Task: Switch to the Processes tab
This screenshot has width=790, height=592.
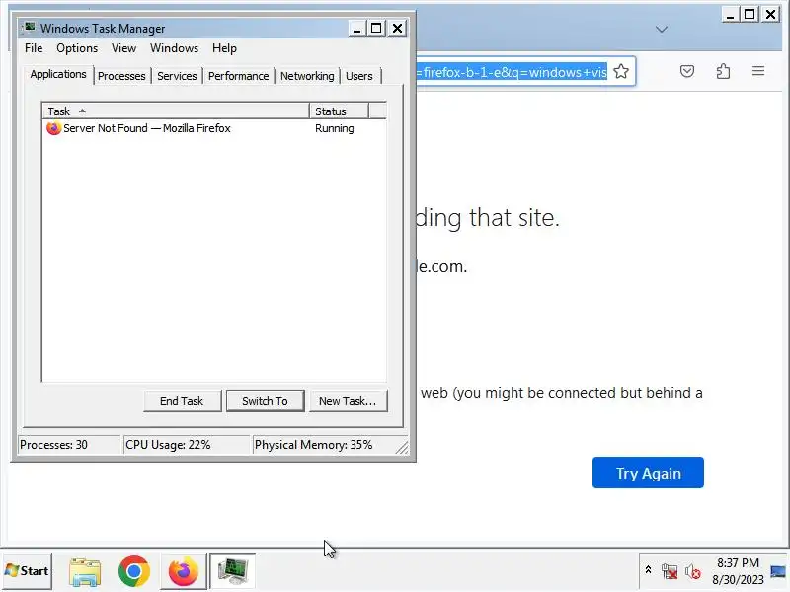Action: (121, 76)
